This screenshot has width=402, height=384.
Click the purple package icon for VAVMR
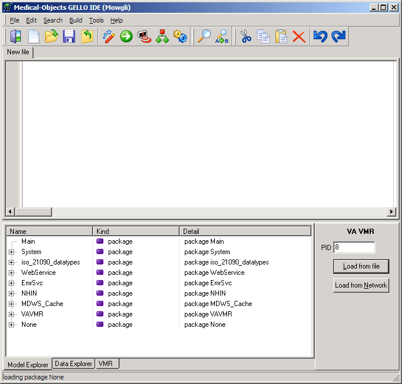tap(100, 314)
